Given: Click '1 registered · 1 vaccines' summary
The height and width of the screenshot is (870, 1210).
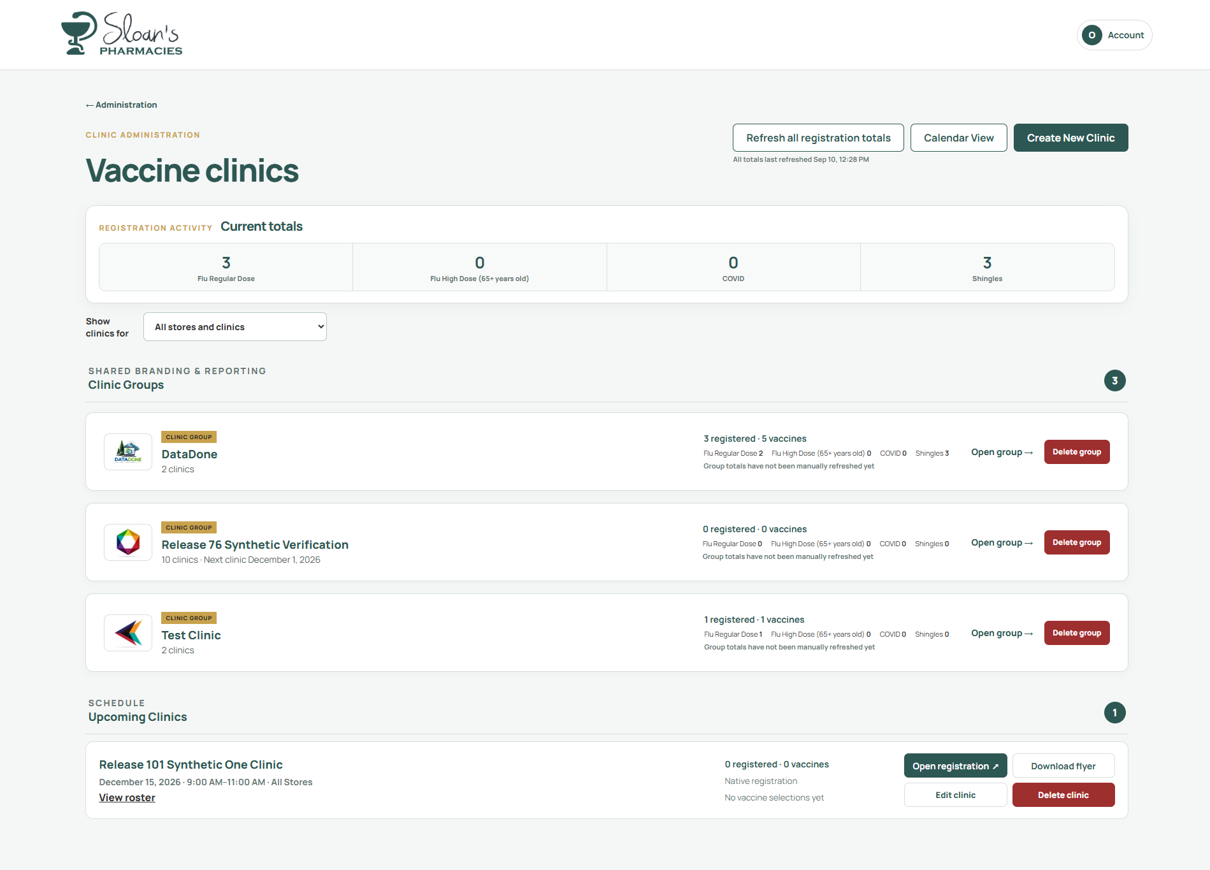Looking at the screenshot, I should pos(754,620).
